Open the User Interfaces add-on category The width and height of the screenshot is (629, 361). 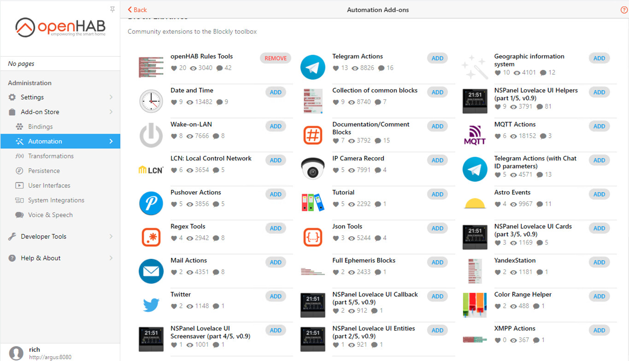60,186
